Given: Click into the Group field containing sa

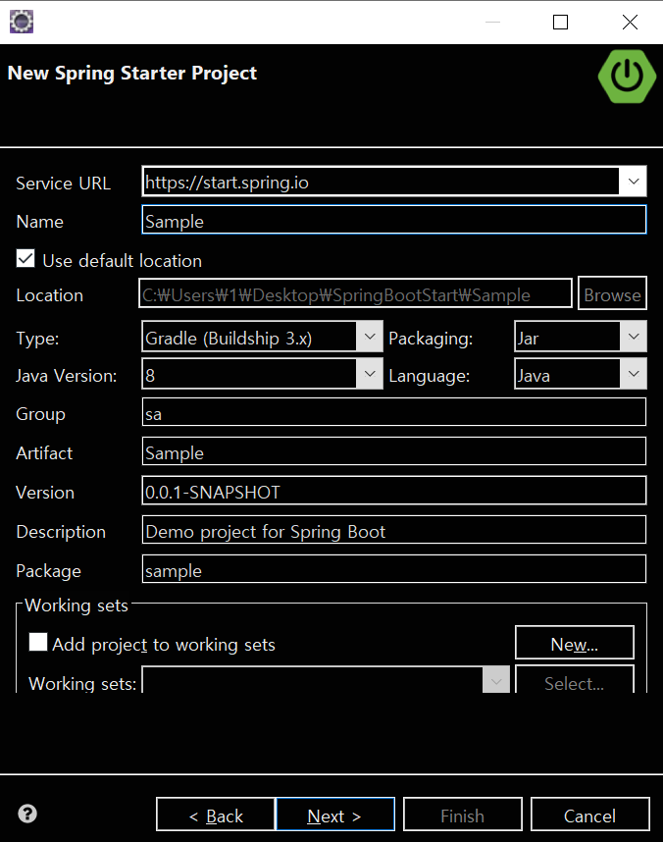Looking at the screenshot, I should [394, 412].
